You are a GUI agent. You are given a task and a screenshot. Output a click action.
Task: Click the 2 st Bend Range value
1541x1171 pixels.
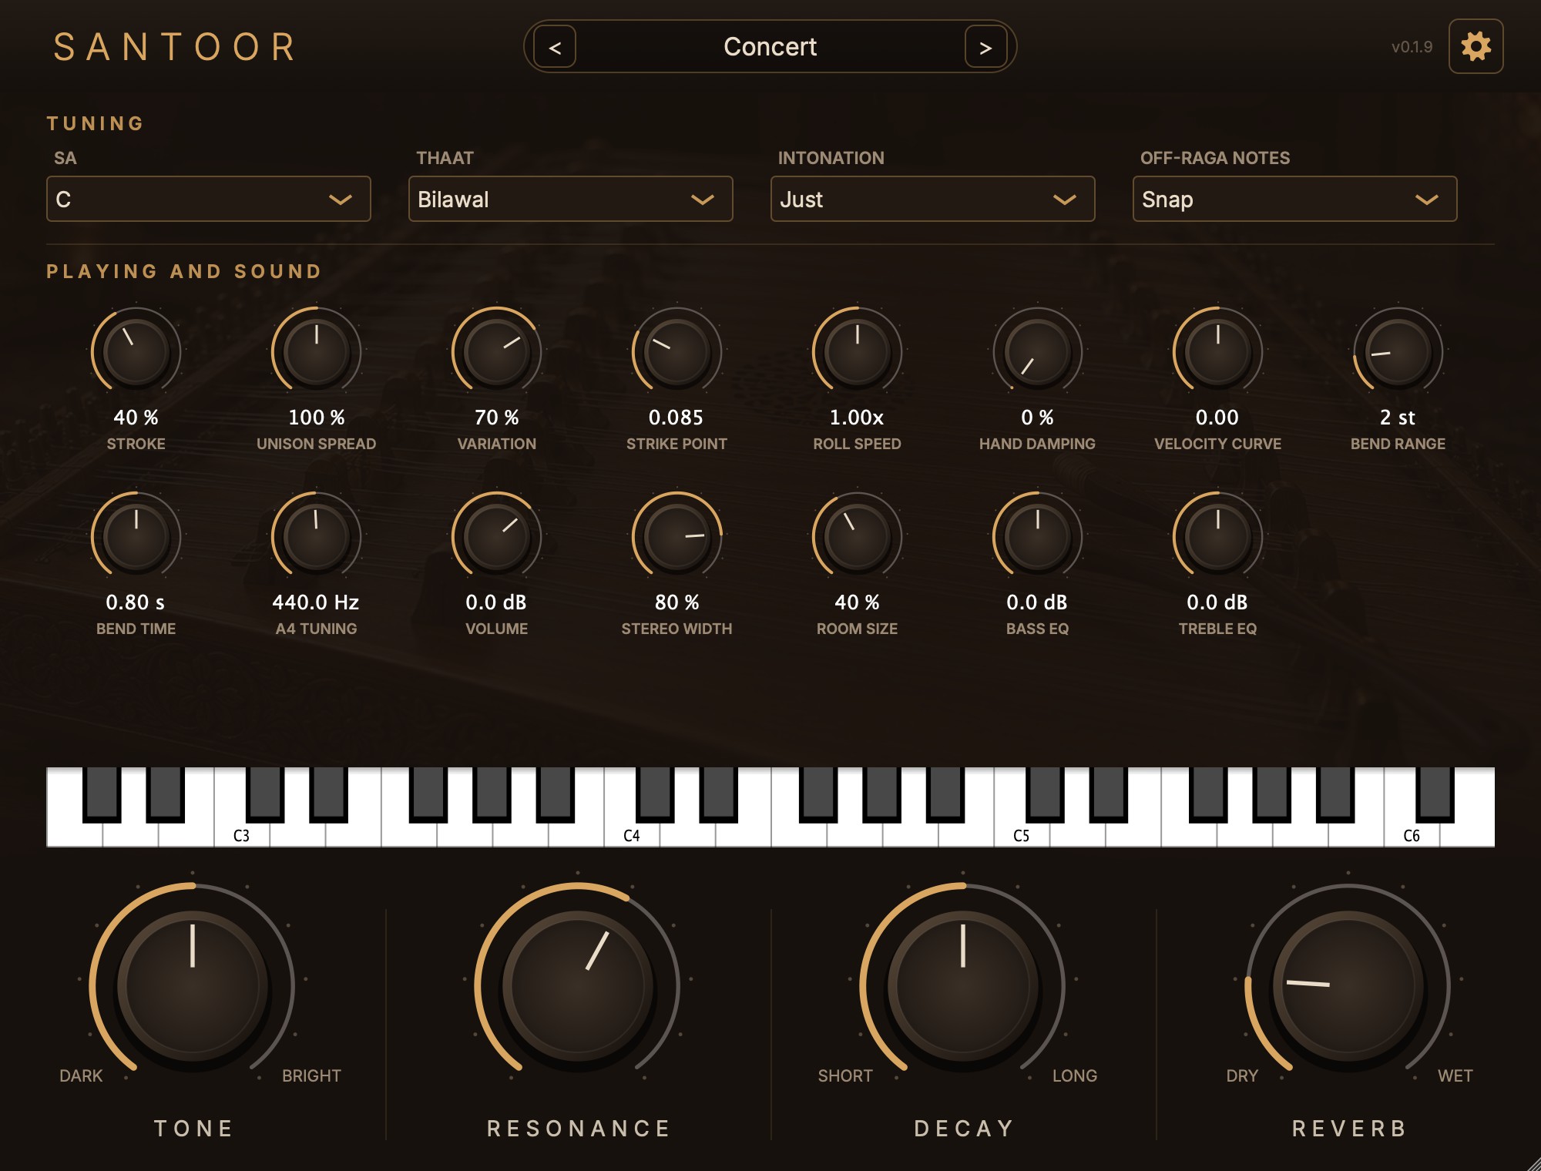[x=1398, y=418]
